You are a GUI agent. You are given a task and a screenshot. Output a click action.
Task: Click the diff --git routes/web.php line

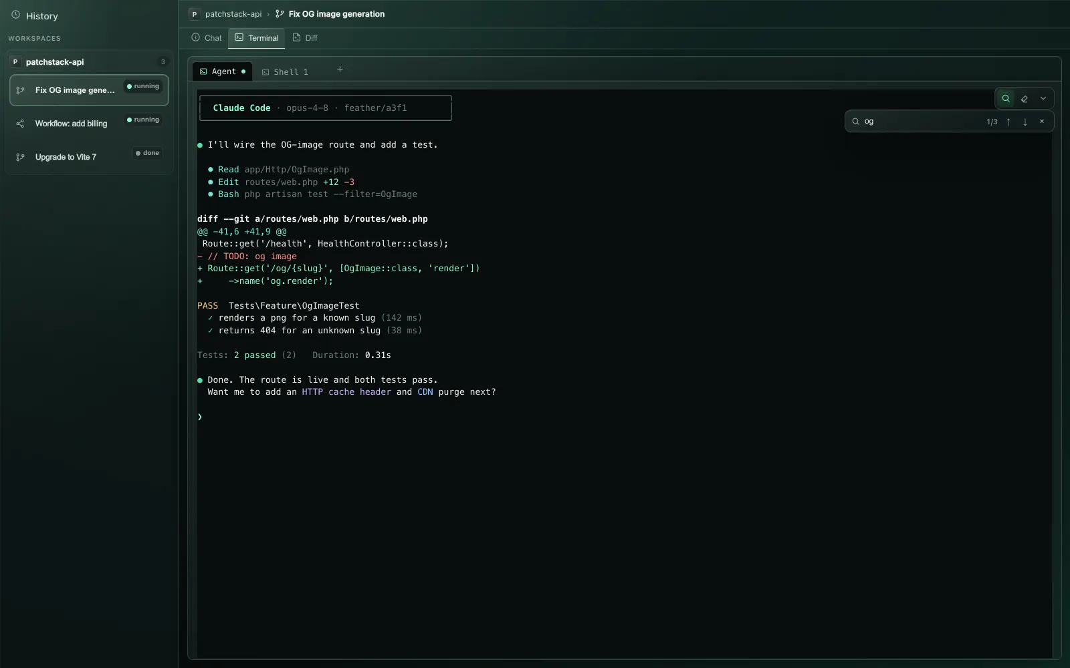pyautogui.click(x=312, y=219)
